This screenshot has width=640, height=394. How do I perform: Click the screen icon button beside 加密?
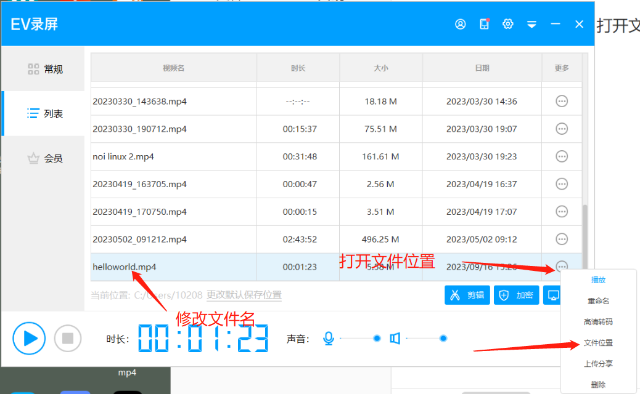click(552, 295)
